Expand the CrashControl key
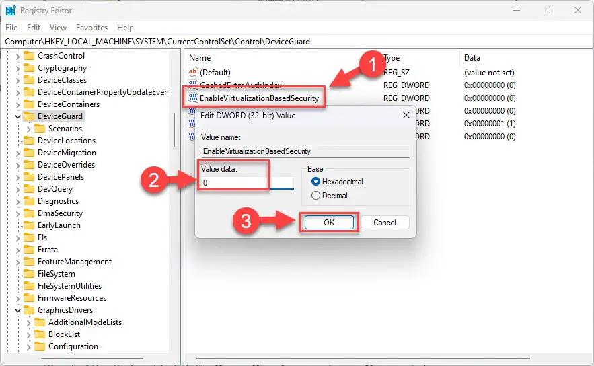The height and width of the screenshot is (366, 594). point(17,56)
